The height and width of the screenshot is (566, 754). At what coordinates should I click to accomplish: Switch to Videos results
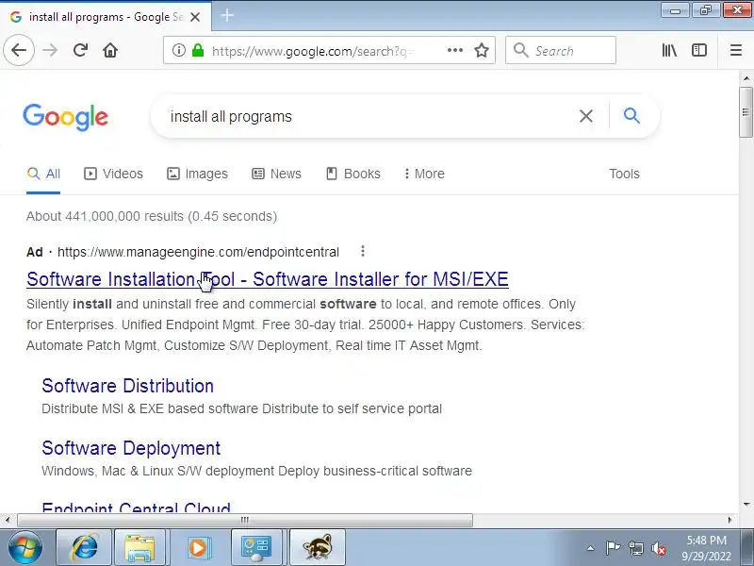(x=113, y=174)
